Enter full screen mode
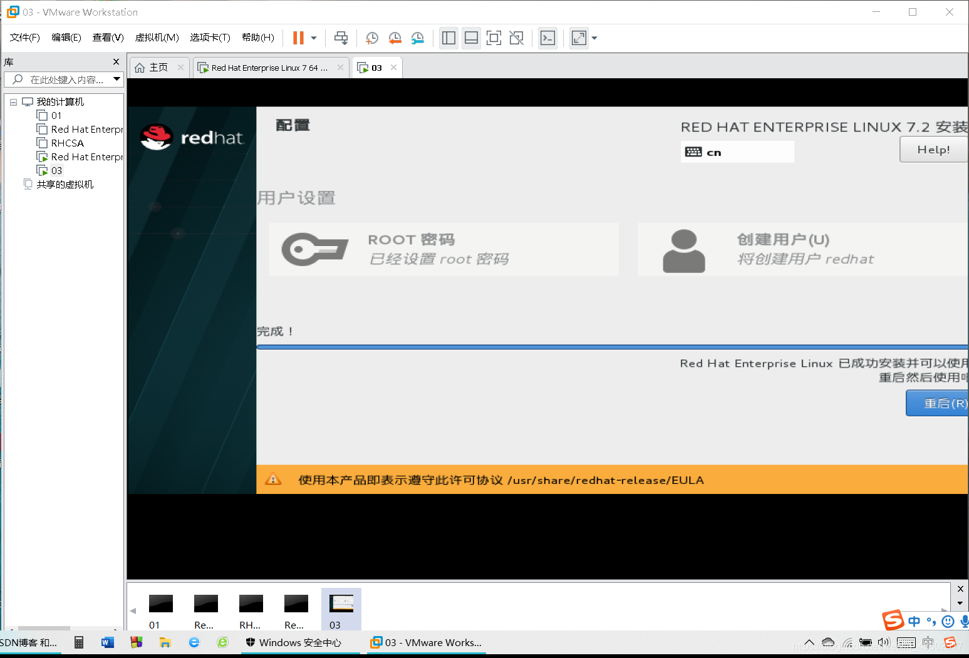This screenshot has height=658, width=969. click(494, 38)
